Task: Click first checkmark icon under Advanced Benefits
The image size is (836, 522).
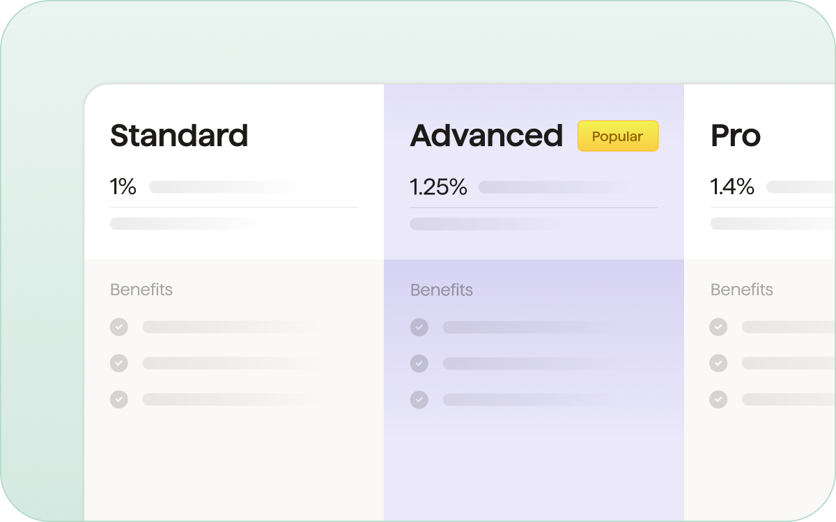Action: (x=419, y=327)
